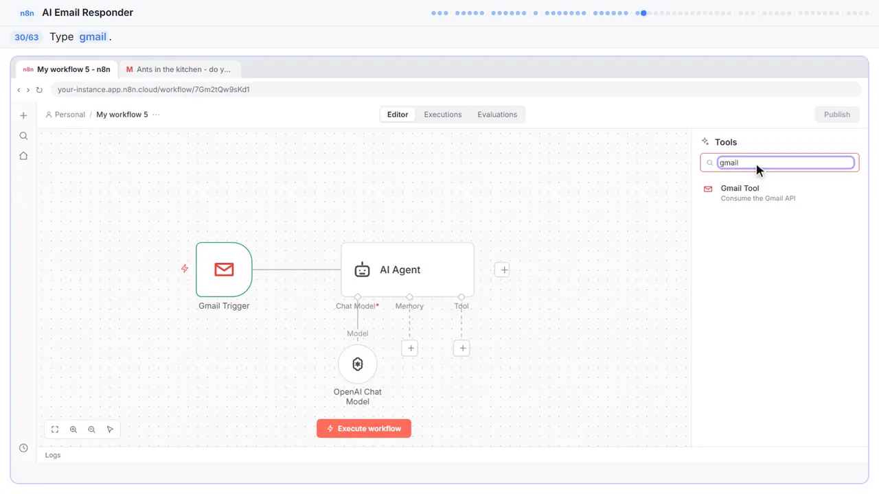Open the history clock icon at sidebar bottom
The image size is (879, 494).
point(23,448)
